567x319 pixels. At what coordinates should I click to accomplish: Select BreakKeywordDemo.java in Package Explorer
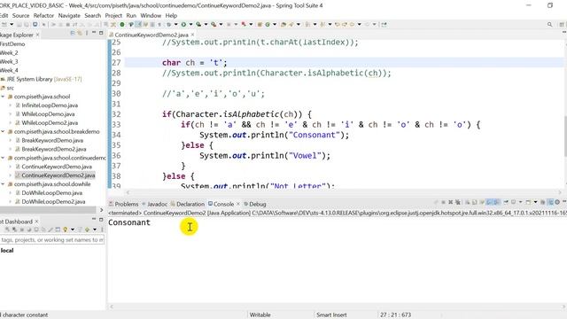(52, 140)
